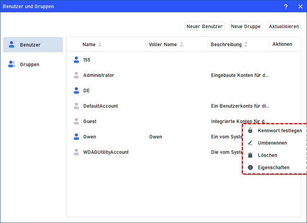
Task: Click Aktualisieren to refresh the list
Action: 284,27
